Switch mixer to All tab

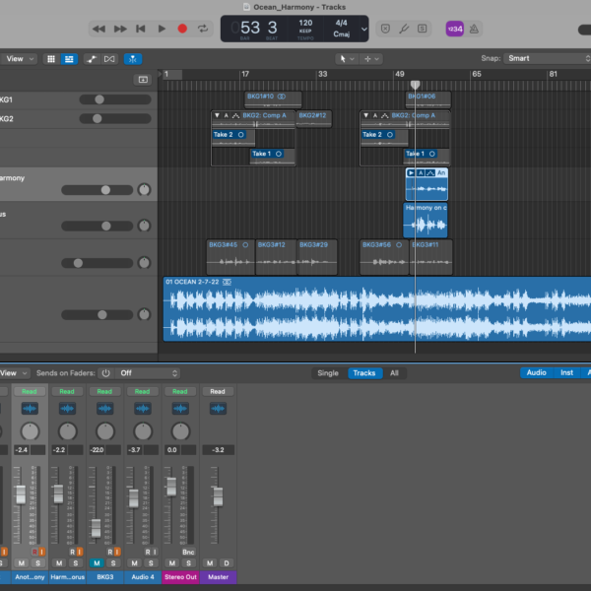[394, 373]
